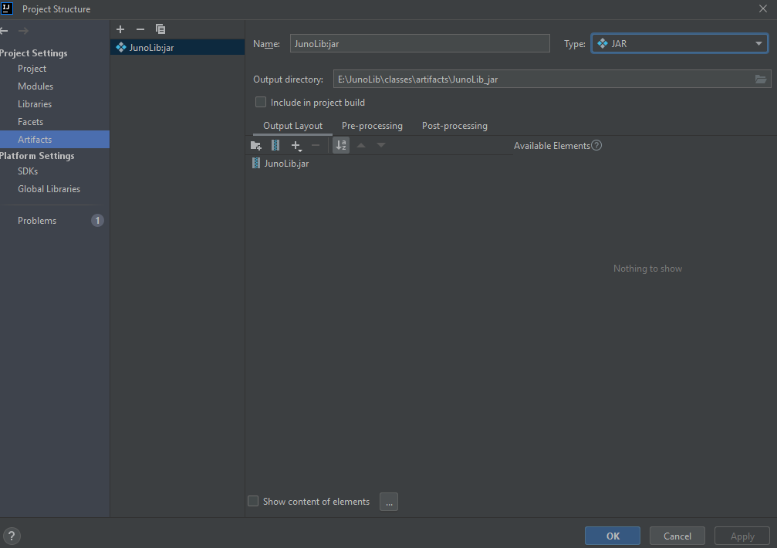
Task: Open the Available Elements help icon
Action: [x=596, y=145]
